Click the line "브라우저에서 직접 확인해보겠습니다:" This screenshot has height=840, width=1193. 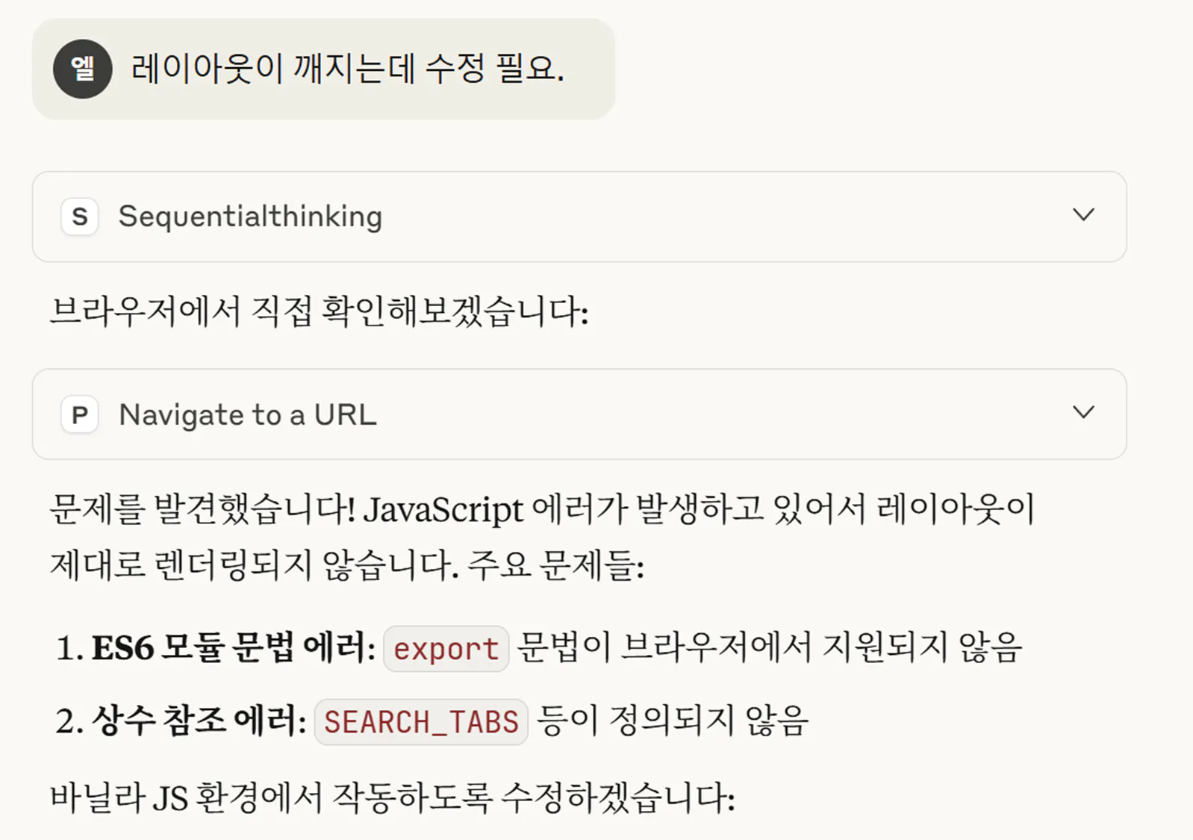point(319,311)
